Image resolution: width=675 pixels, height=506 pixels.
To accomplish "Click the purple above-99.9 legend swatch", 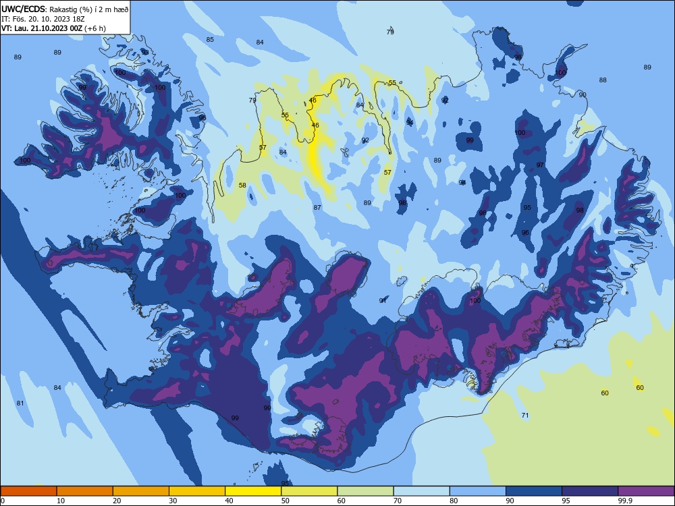I will [x=646, y=491].
